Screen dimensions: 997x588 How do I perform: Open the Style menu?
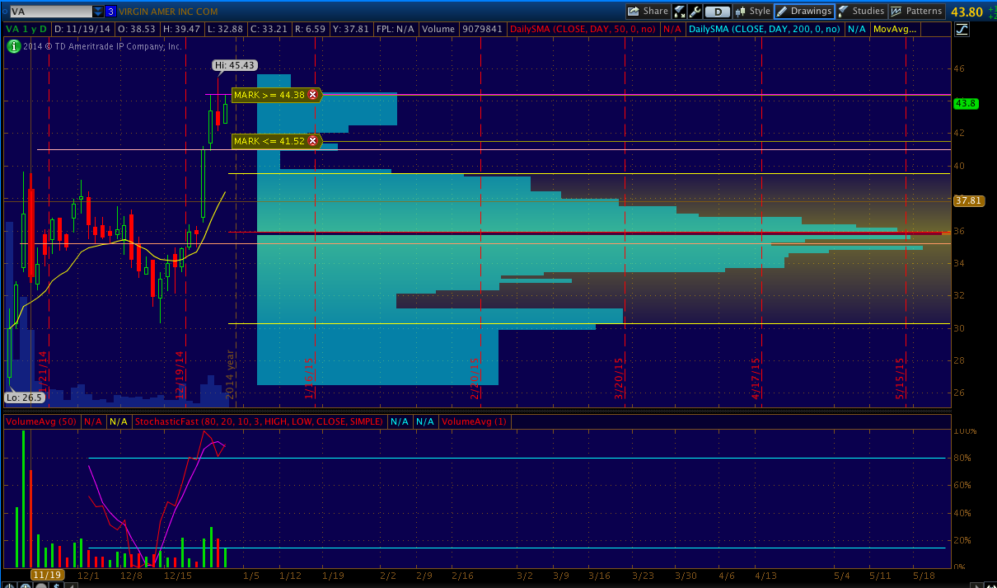tap(752, 12)
